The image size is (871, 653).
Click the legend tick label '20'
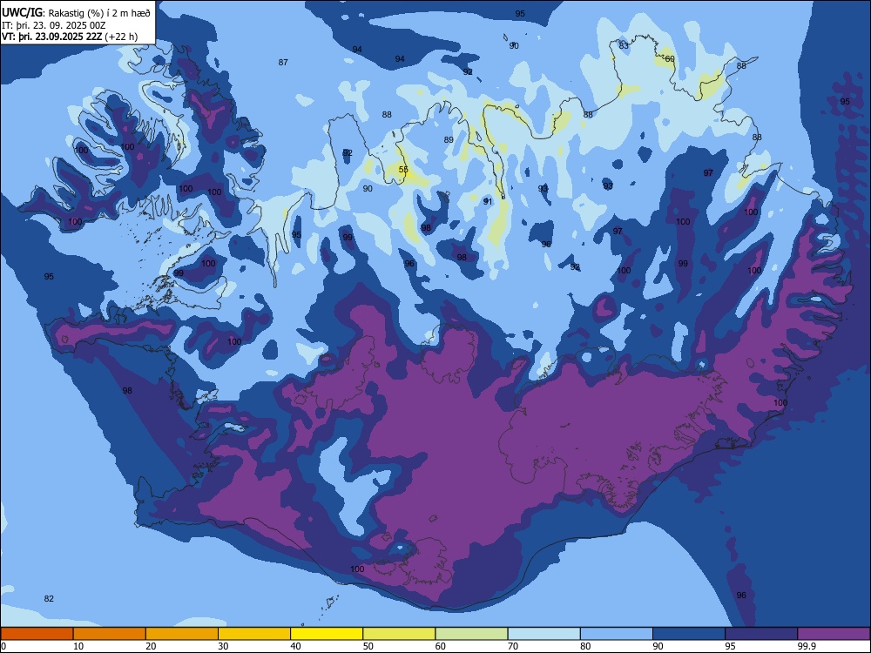151,646
